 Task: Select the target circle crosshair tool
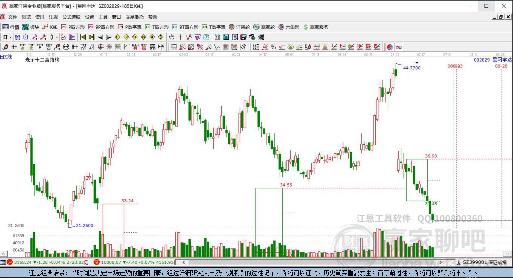tap(101, 47)
